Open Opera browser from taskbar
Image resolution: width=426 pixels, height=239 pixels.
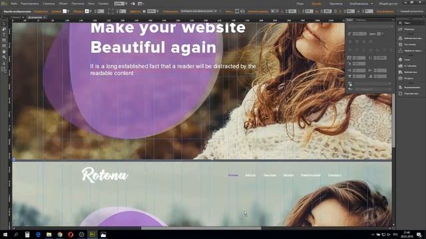71,234
